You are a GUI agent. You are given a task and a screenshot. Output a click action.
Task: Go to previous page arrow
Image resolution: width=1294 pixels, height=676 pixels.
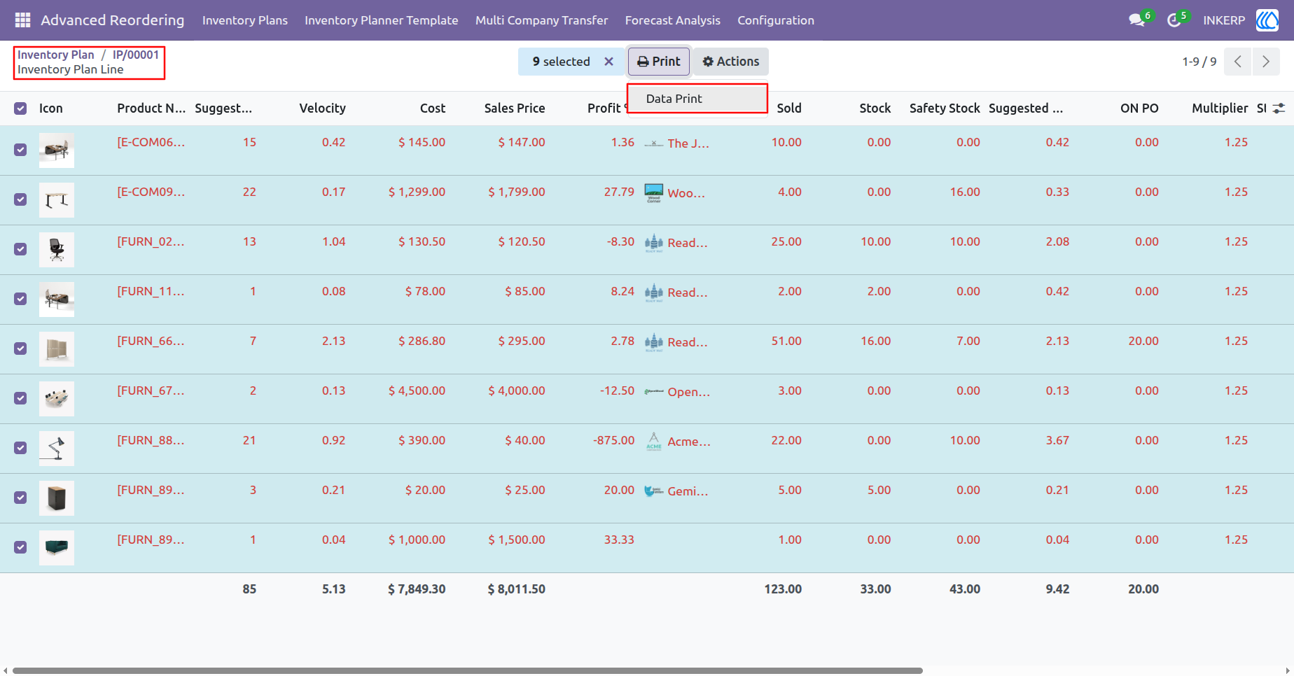(1238, 62)
